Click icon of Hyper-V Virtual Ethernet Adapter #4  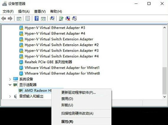click(21, 34)
